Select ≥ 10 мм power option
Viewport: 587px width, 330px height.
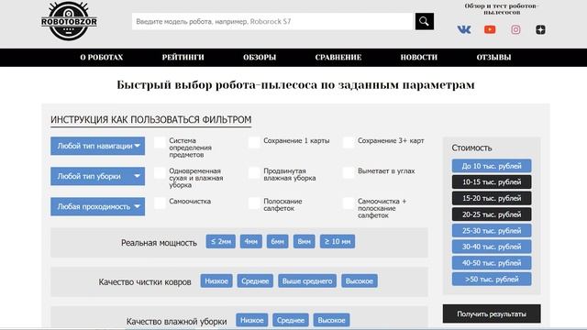338,242
